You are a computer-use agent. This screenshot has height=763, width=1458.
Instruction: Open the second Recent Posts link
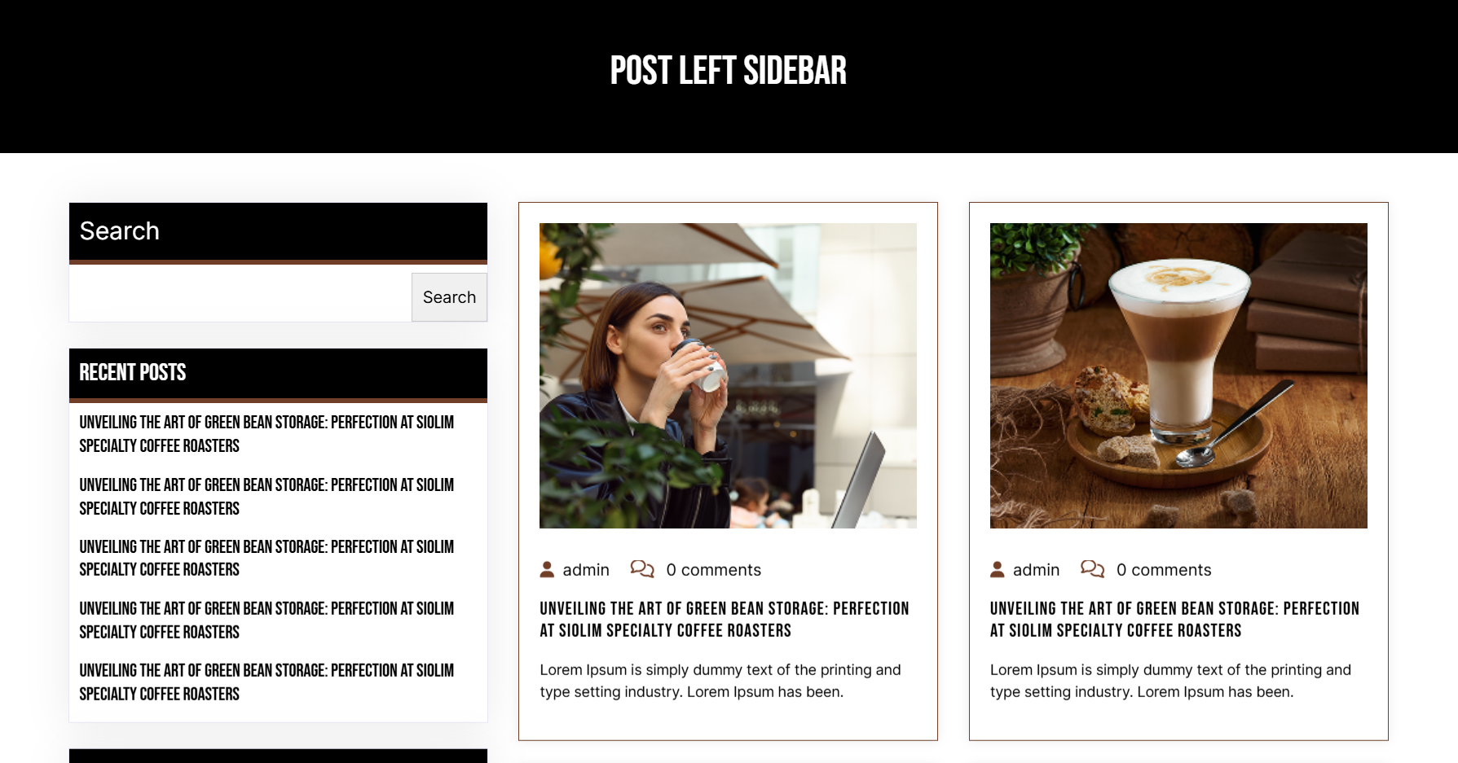pyautogui.click(x=266, y=497)
